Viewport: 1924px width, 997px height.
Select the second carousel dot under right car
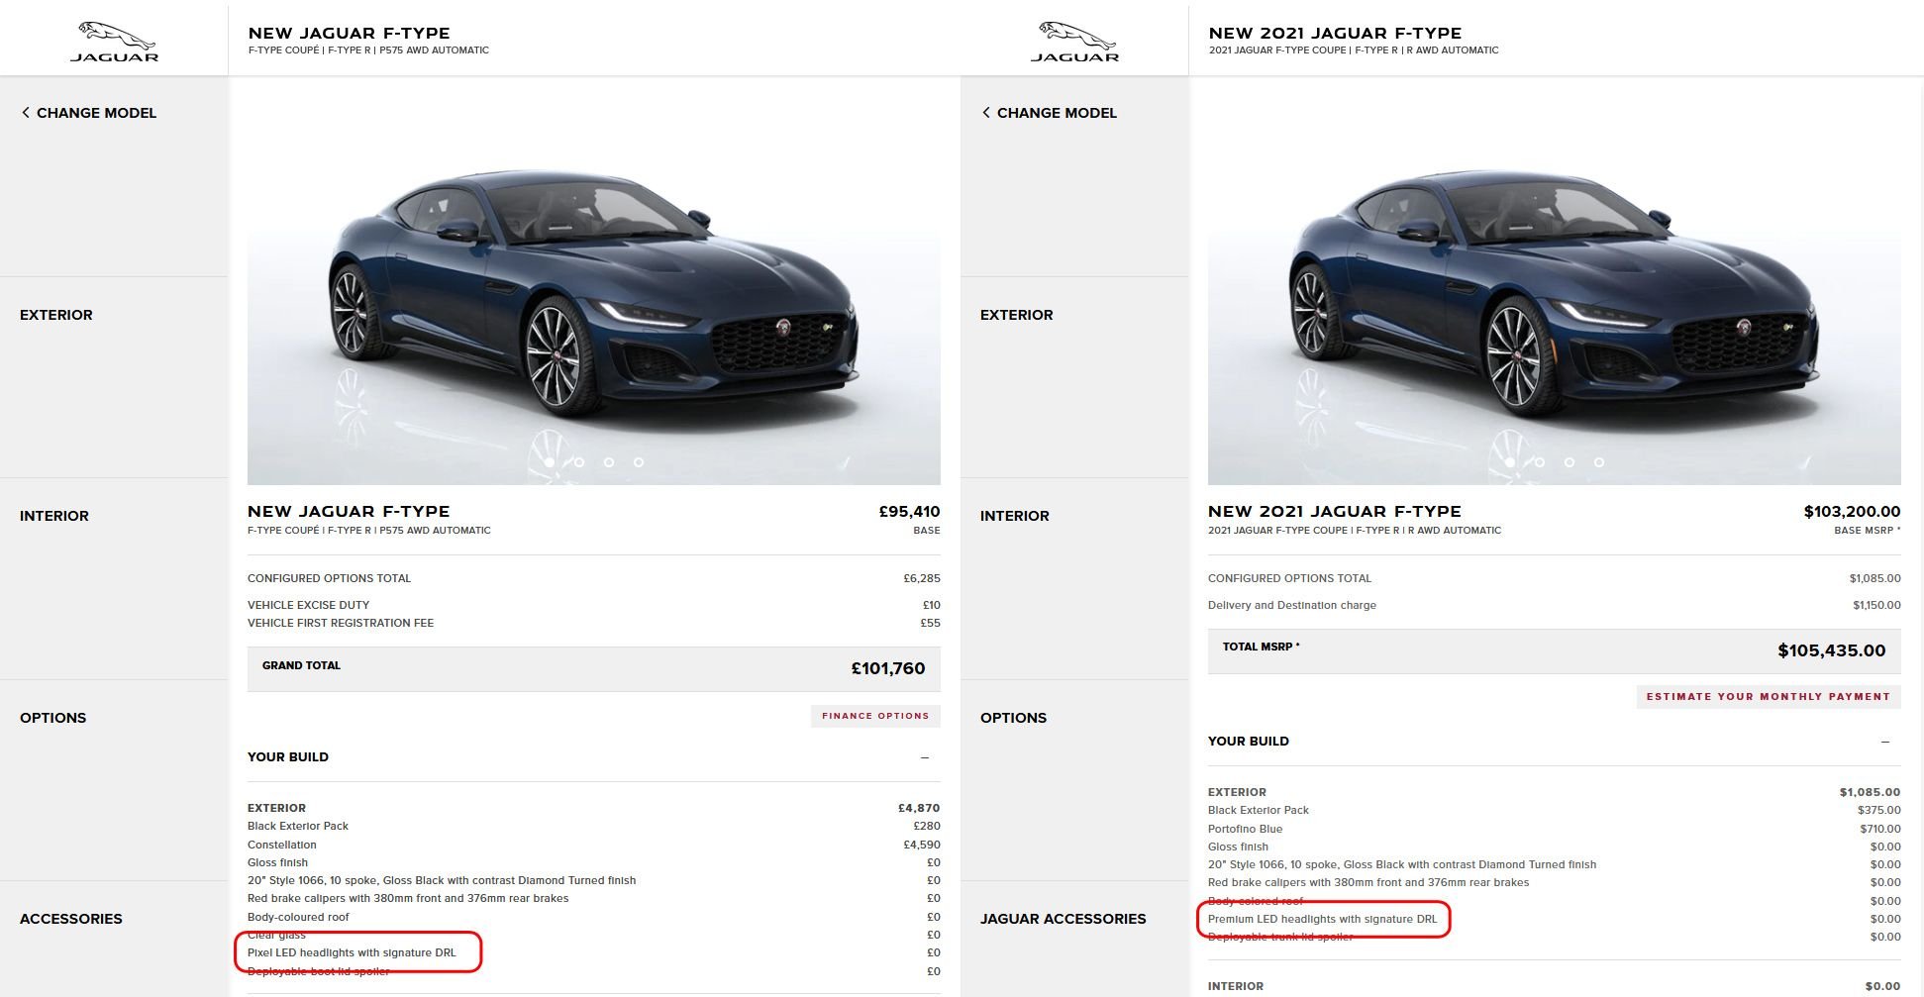pyautogui.click(x=1540, y=462)
